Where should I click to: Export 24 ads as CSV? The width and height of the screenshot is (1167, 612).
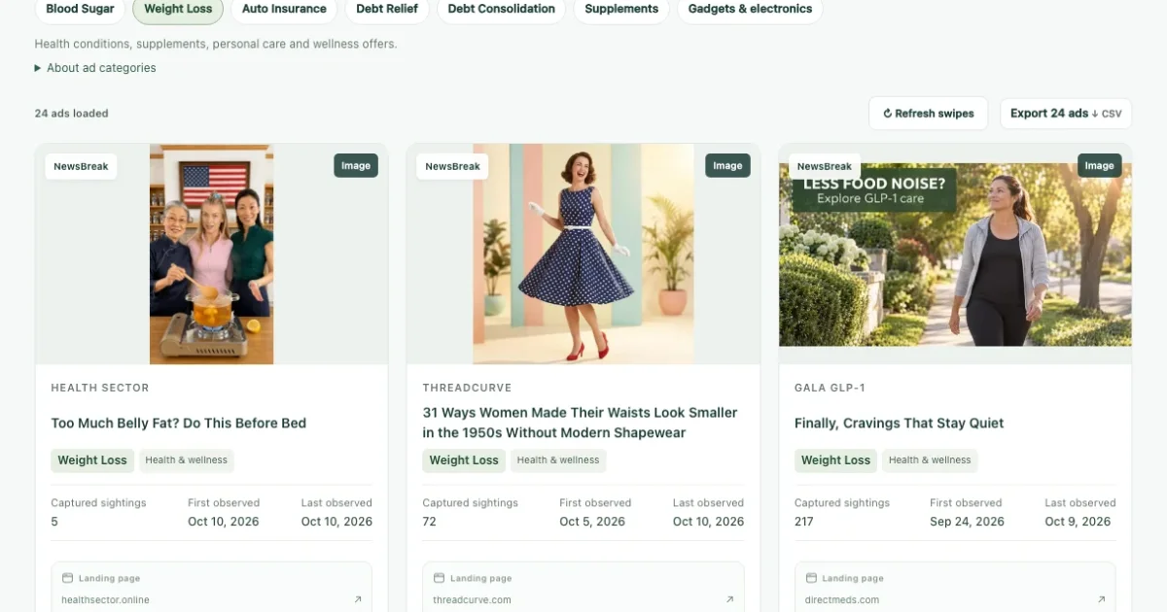(x=1066, y=114)
